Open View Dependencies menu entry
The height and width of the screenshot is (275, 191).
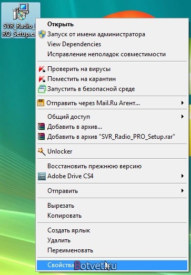pos(112,44)
